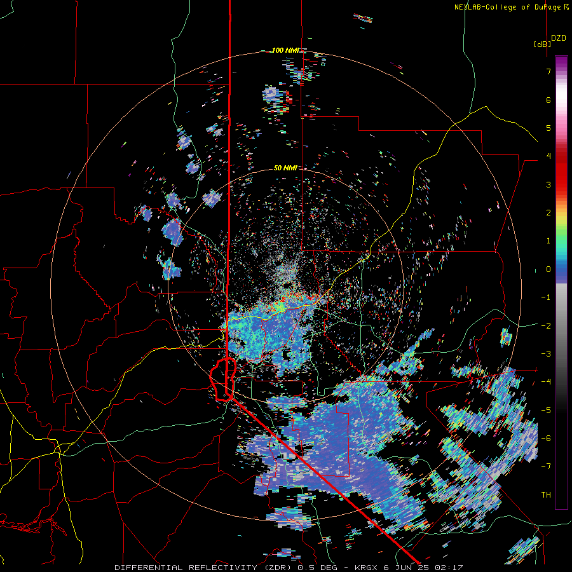Click the 50 NMI range ring label
Image resolution: width=572 pixels, height=572 pixels.
(285, 168)
